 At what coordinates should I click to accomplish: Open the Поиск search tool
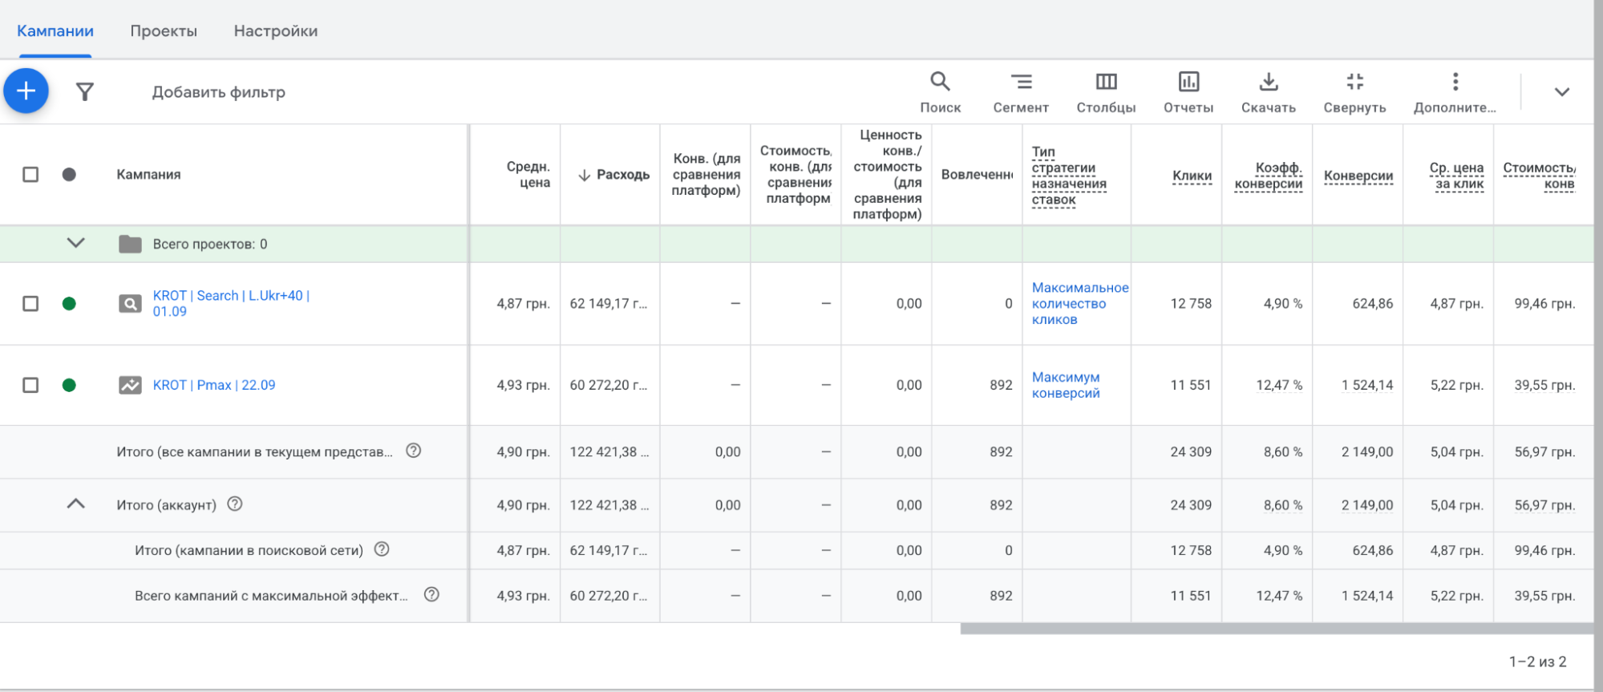click(x=940, y=92)
